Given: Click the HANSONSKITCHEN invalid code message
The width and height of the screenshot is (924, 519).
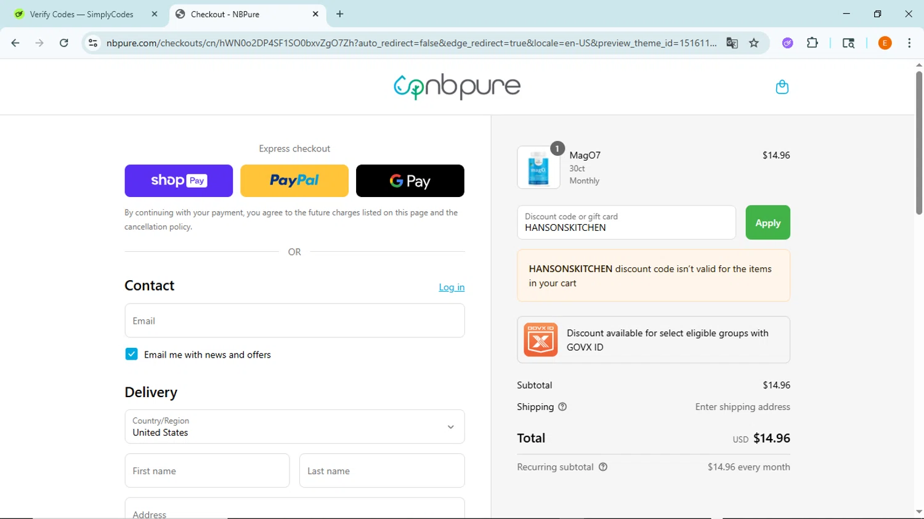Looking at the screenshot, I should 654,276.
